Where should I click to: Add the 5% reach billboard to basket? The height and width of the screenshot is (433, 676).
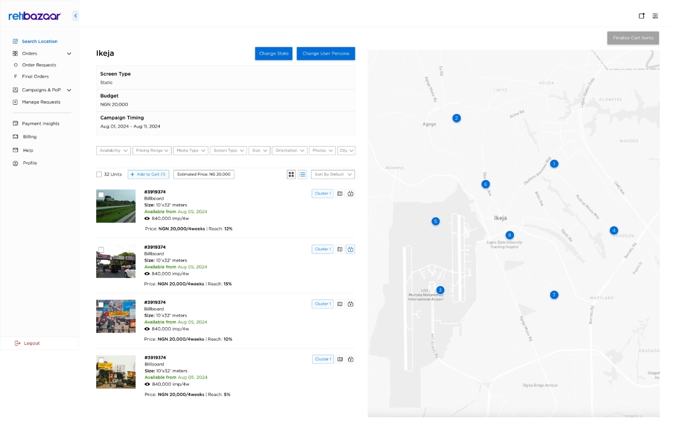[x=350, y=359]
